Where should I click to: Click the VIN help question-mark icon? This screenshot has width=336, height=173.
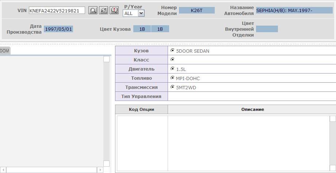pyautogui.click(x=114, y=11)
